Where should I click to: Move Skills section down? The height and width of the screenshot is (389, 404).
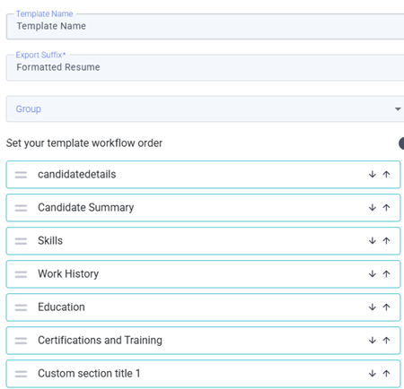(x=372, y=240)
